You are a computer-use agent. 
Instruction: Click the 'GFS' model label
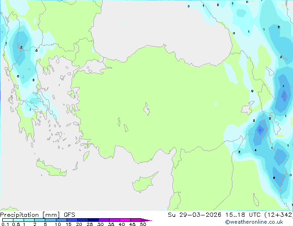pyautogui.click(x=69, y=215)
